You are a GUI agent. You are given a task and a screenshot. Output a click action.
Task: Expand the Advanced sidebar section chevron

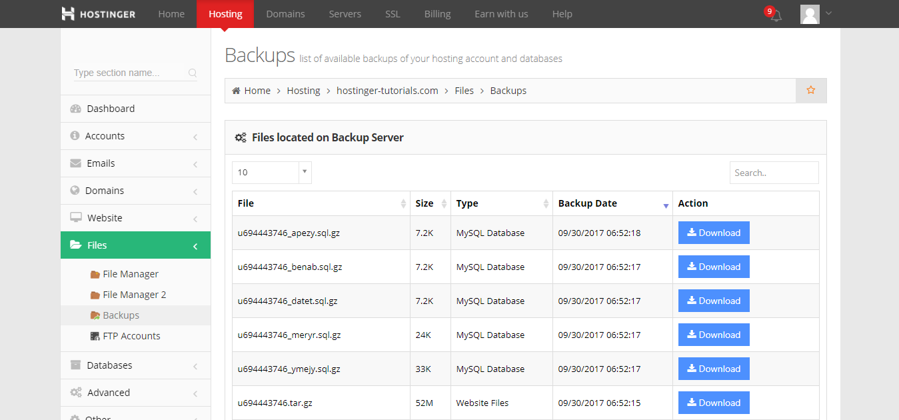click(x=195, y=393)
